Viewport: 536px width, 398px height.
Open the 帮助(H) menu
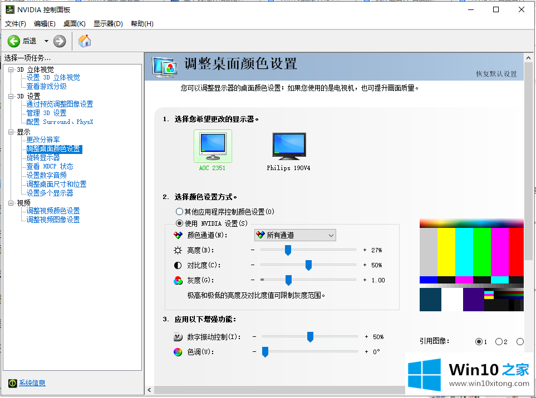142,24
